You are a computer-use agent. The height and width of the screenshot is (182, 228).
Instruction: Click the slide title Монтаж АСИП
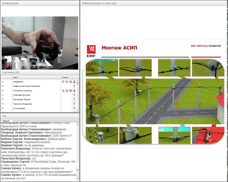click(119, 48)
